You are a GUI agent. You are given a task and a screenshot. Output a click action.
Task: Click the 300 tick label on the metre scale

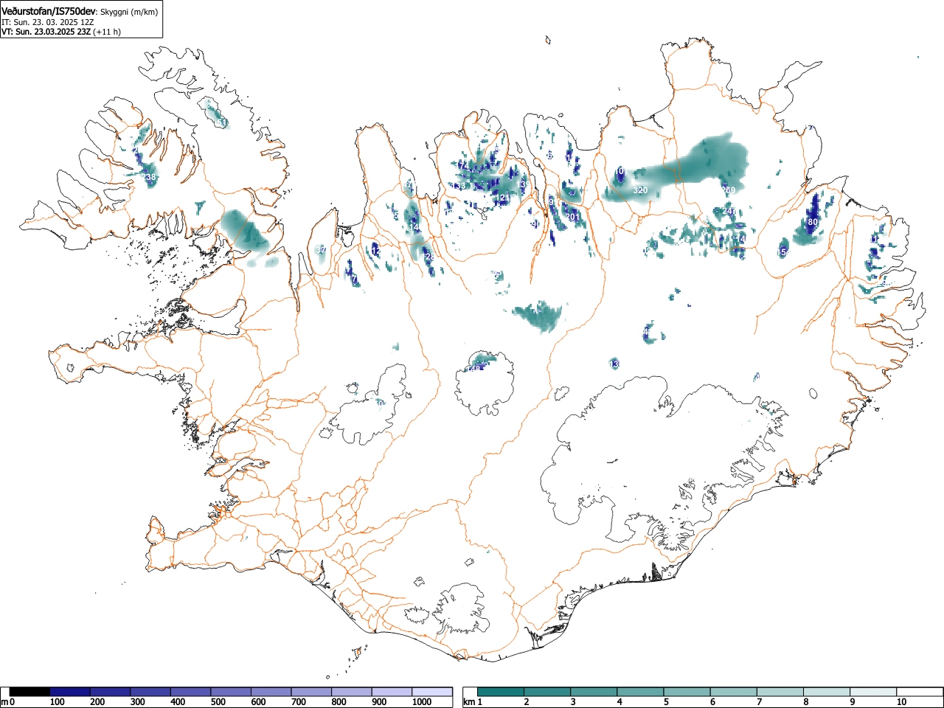137,702
